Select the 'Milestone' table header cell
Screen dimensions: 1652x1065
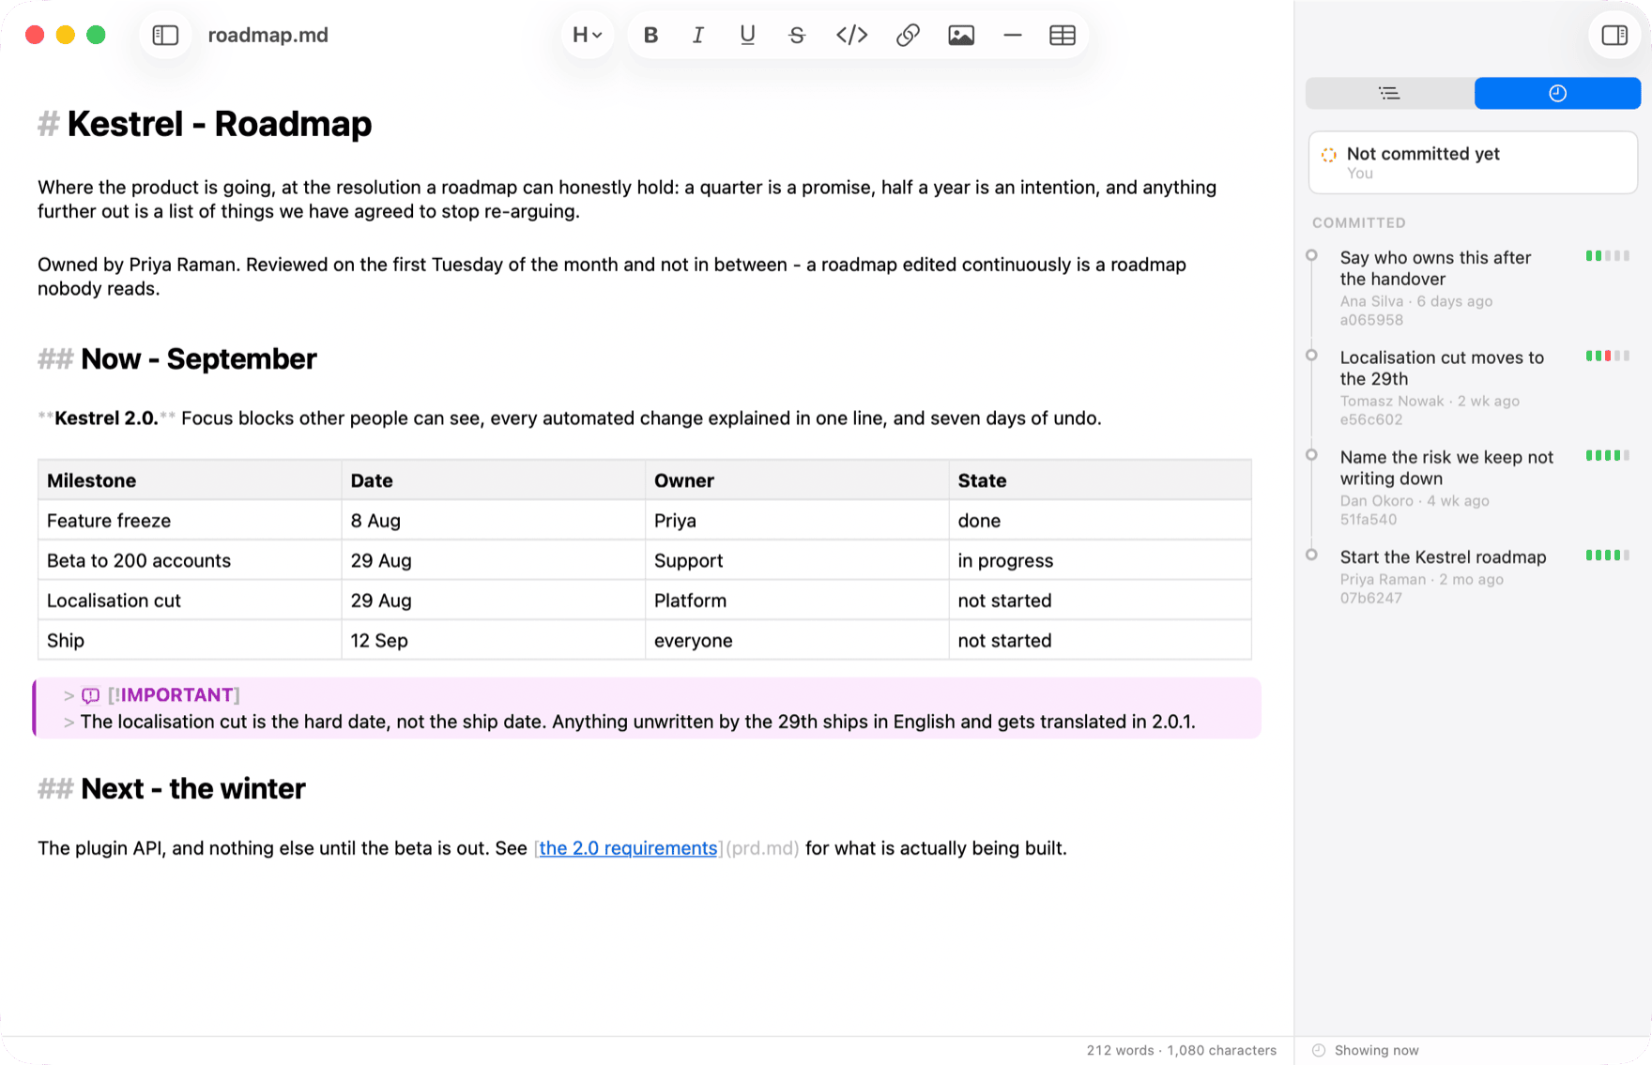point(190,480)
